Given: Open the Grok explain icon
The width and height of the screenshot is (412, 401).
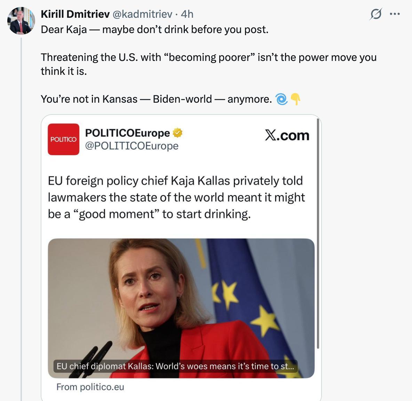Looking at the screenshot, I should point(376,14).
